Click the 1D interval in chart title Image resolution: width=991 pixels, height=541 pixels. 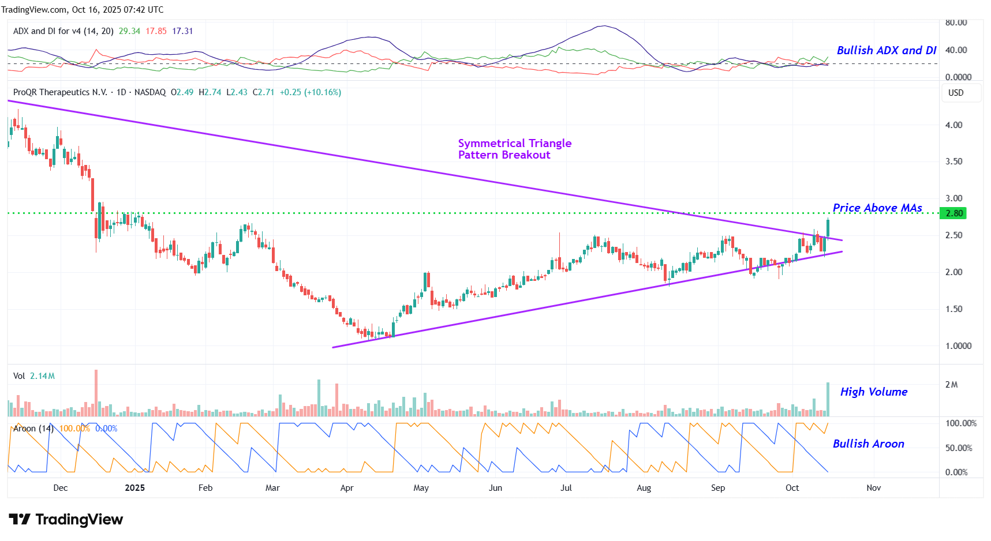[x=121, y=92]
